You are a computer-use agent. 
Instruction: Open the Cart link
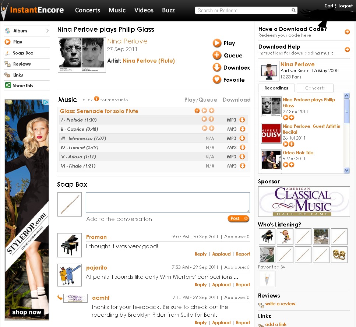328,6
